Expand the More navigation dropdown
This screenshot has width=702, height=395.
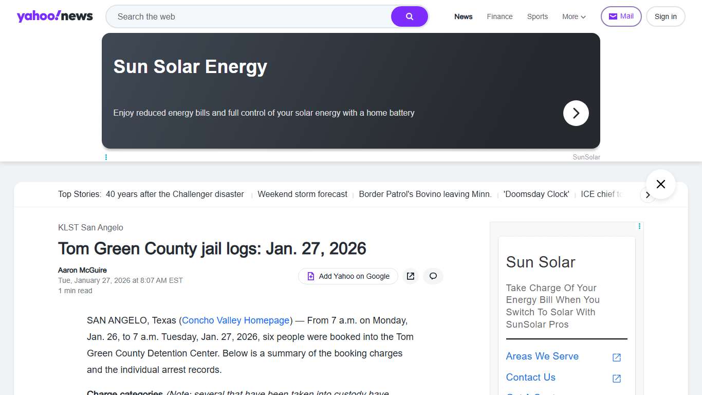574,16
